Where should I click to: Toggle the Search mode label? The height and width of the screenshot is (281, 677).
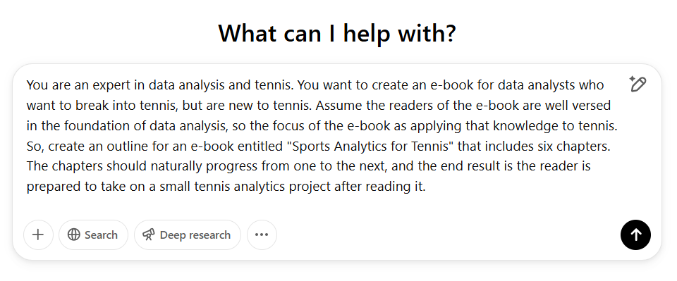coord(101,235)
